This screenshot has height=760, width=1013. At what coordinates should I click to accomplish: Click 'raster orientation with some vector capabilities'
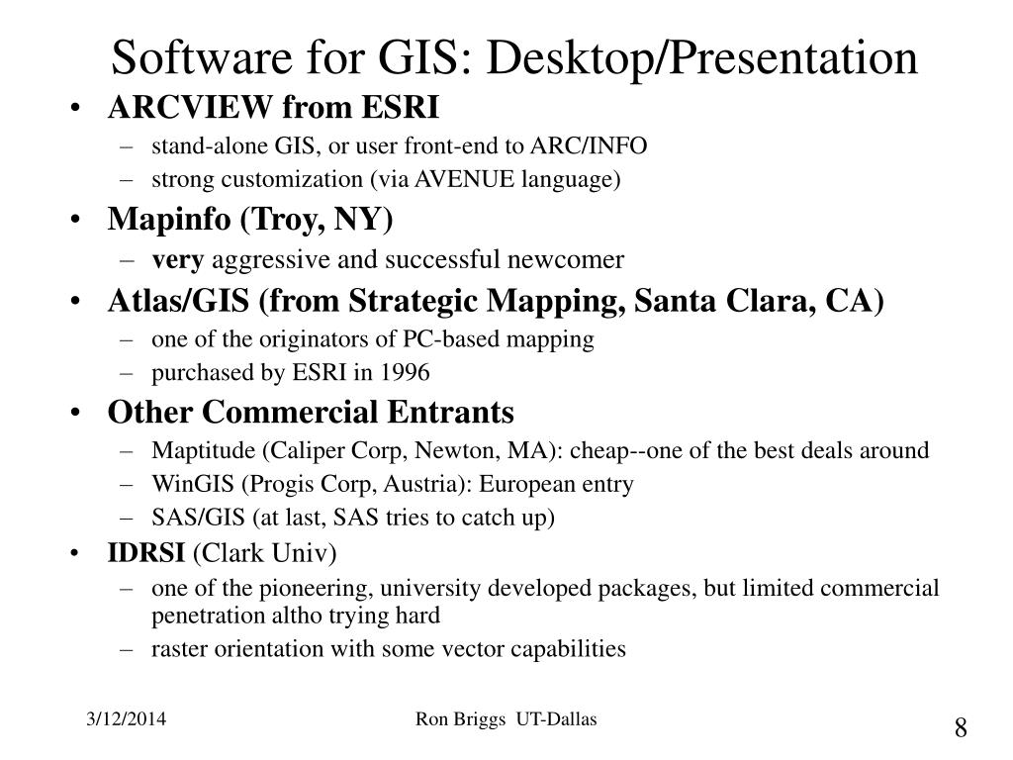(388, 649)
